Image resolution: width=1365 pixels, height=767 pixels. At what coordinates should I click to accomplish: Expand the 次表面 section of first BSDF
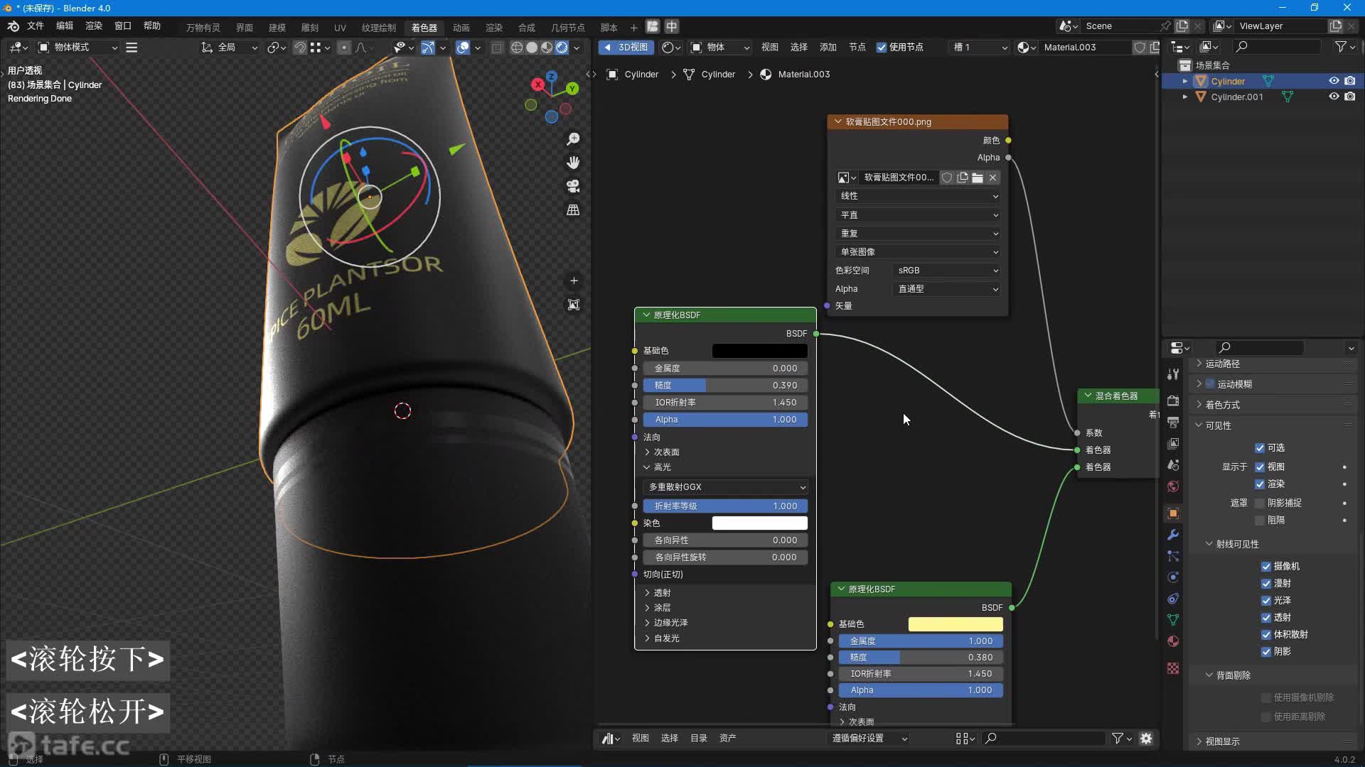pos(661,452)
